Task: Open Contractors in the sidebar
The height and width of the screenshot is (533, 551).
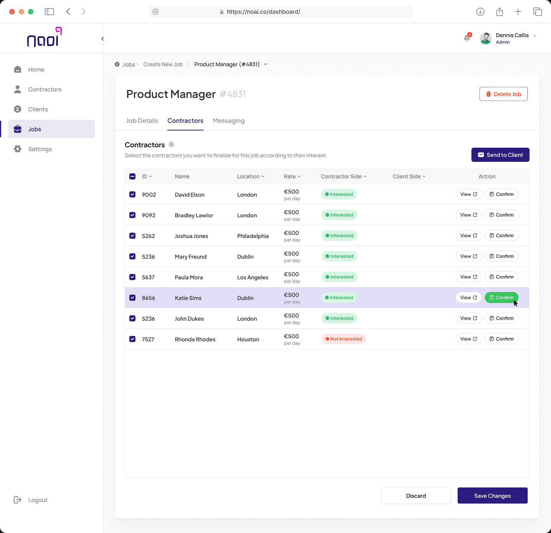Action: point(52,89)
